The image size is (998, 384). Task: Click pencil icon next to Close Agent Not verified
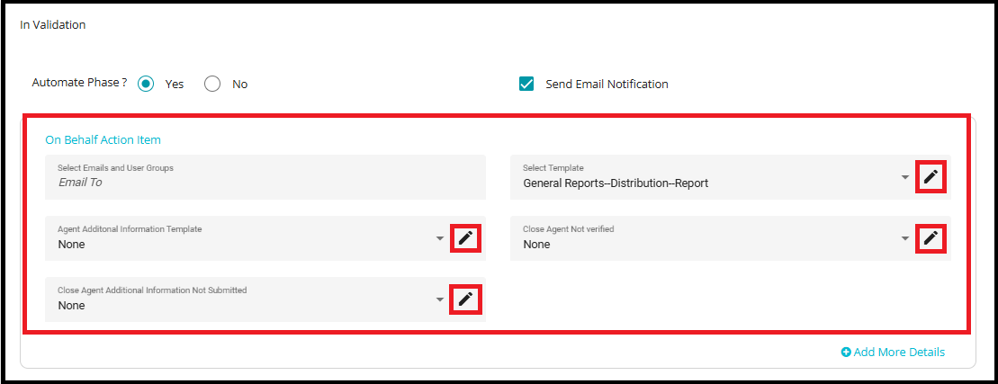click(931, 238)
